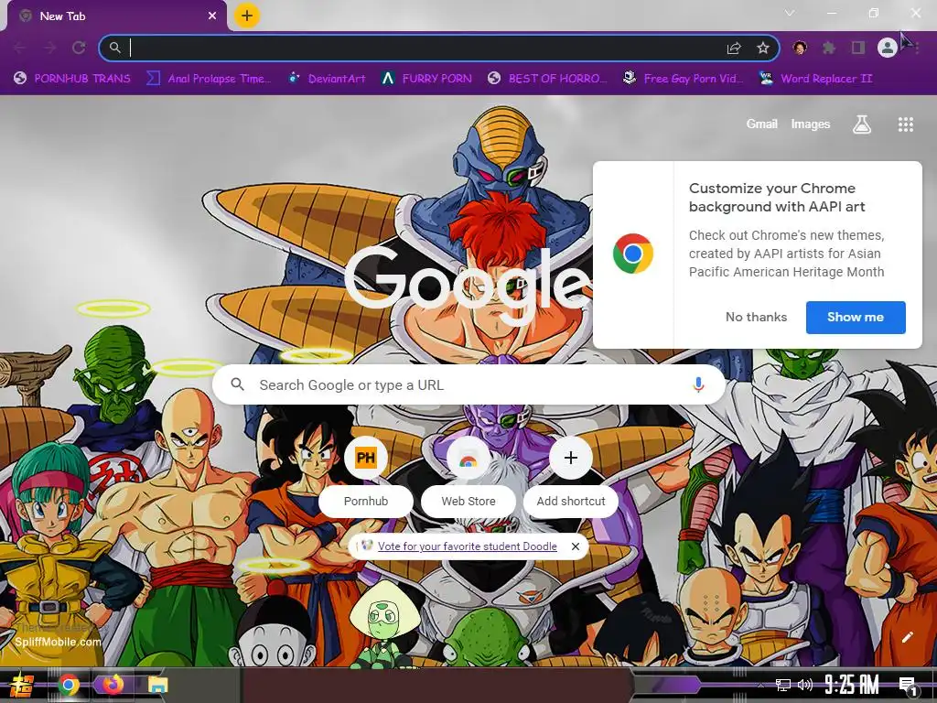
Task: Select the New Tab browser tab
Action: point(116,16)
